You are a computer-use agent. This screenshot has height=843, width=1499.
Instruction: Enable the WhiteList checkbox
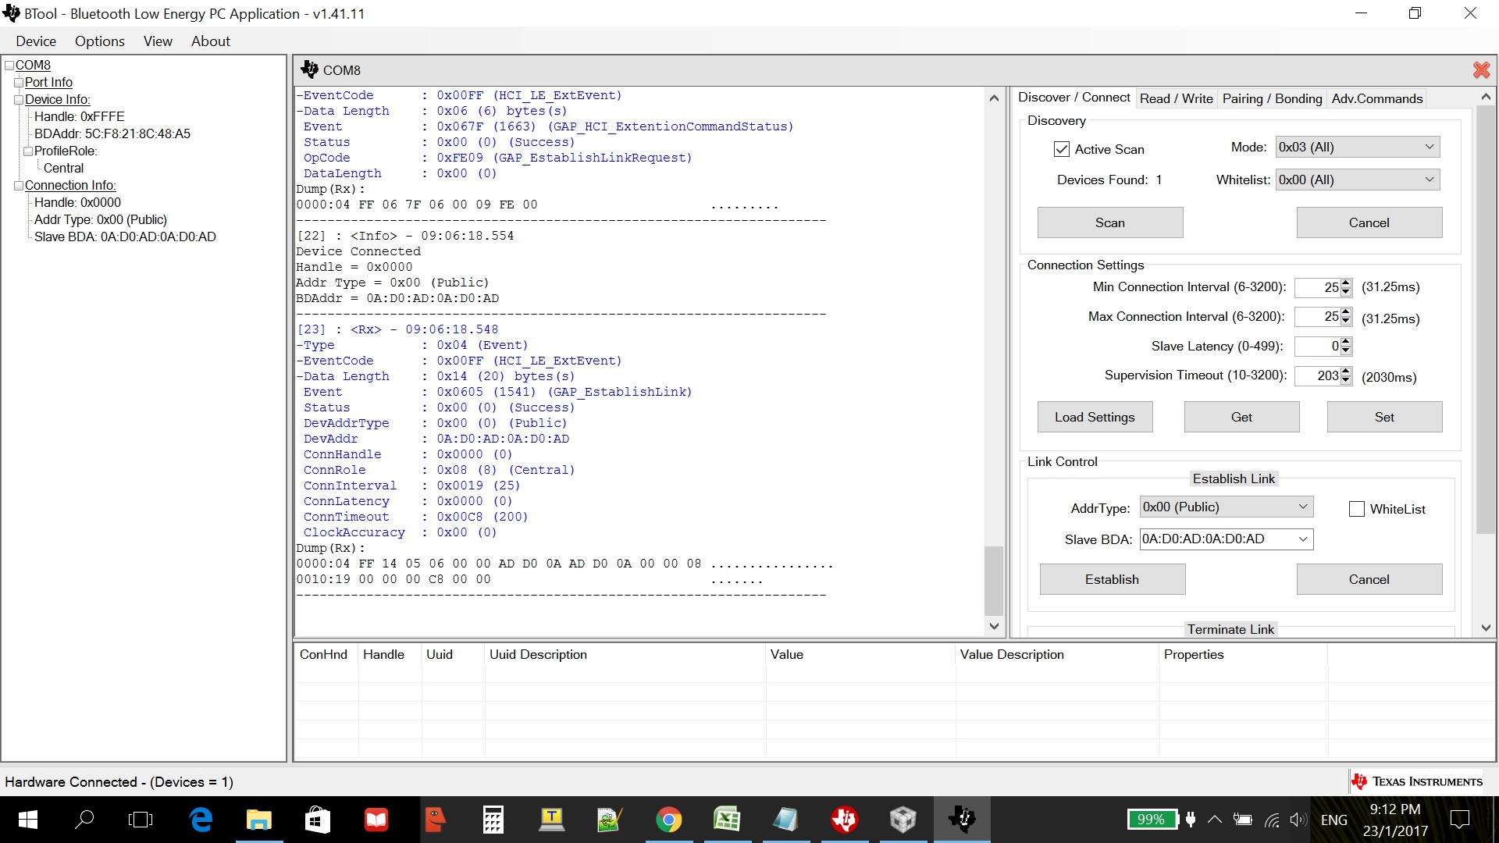(1357, 509)
